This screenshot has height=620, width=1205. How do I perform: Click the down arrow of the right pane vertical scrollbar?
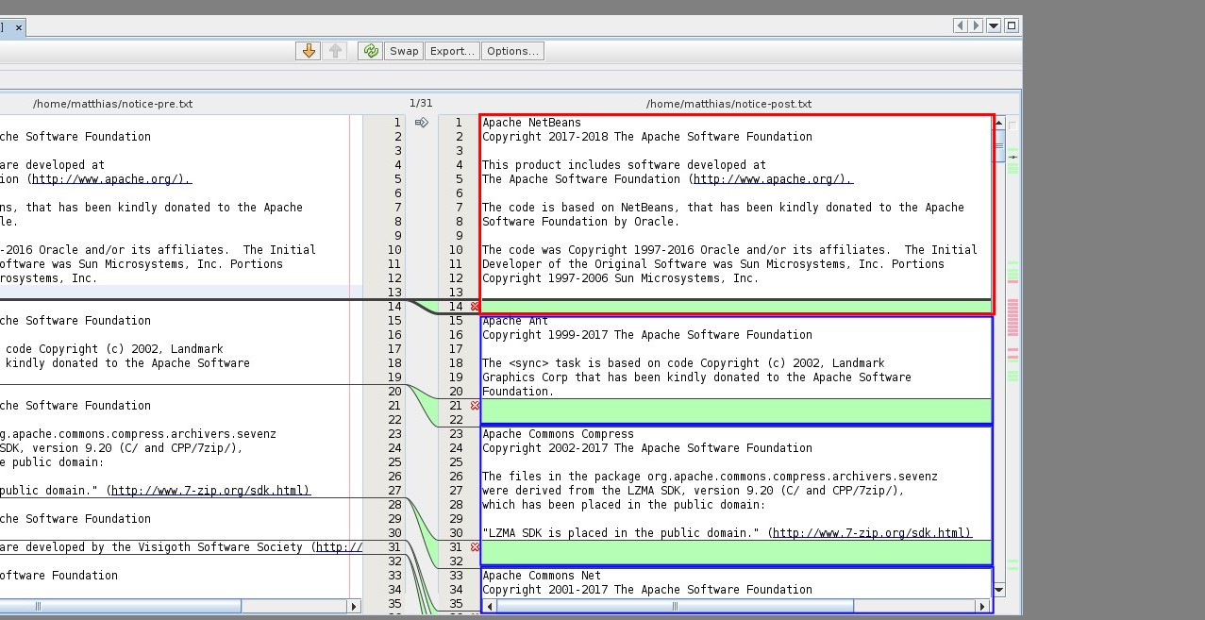[x=999, y=590]
